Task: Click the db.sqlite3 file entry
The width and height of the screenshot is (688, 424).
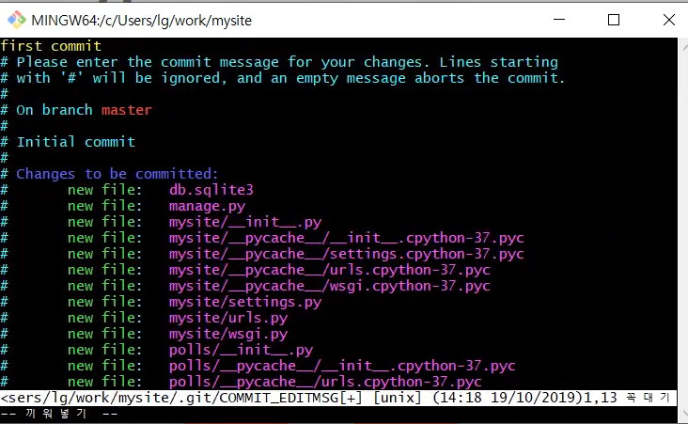Action: coord(211,190)
